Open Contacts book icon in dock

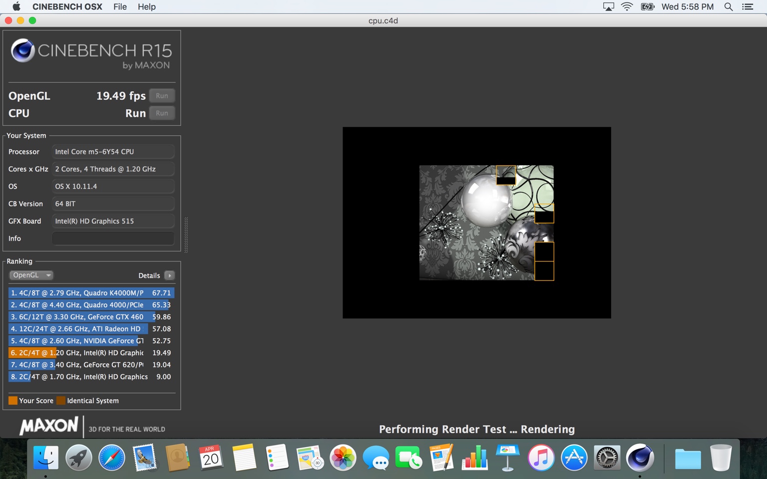(178, 457)
